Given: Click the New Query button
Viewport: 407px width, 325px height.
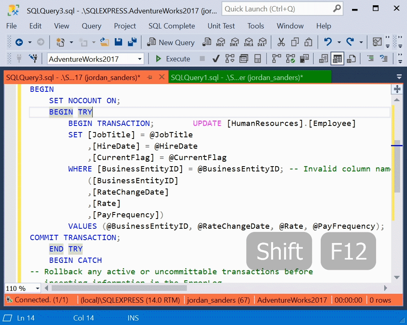Looking at the screenshot, I should tap(171, 42).
